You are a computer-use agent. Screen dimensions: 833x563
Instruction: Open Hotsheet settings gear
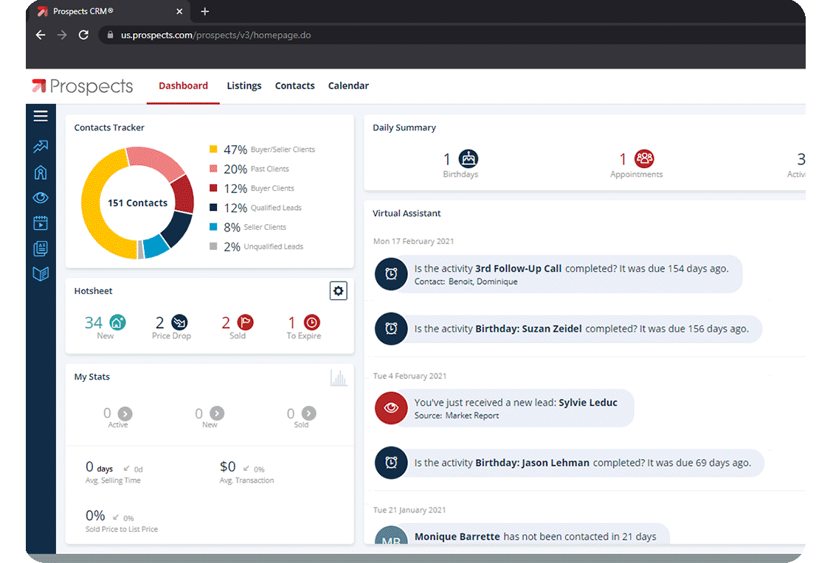click(x=339, y=291)
